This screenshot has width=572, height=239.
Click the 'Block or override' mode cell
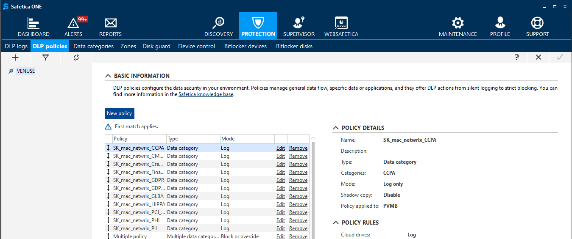(x=240, y=236)
